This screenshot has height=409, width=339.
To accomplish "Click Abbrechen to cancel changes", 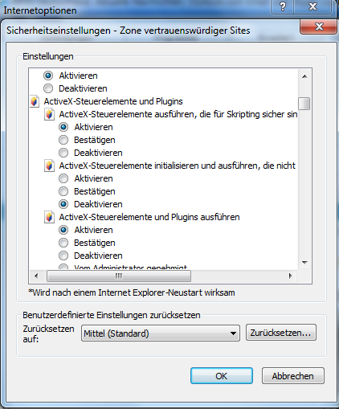I will click(293, 376).
